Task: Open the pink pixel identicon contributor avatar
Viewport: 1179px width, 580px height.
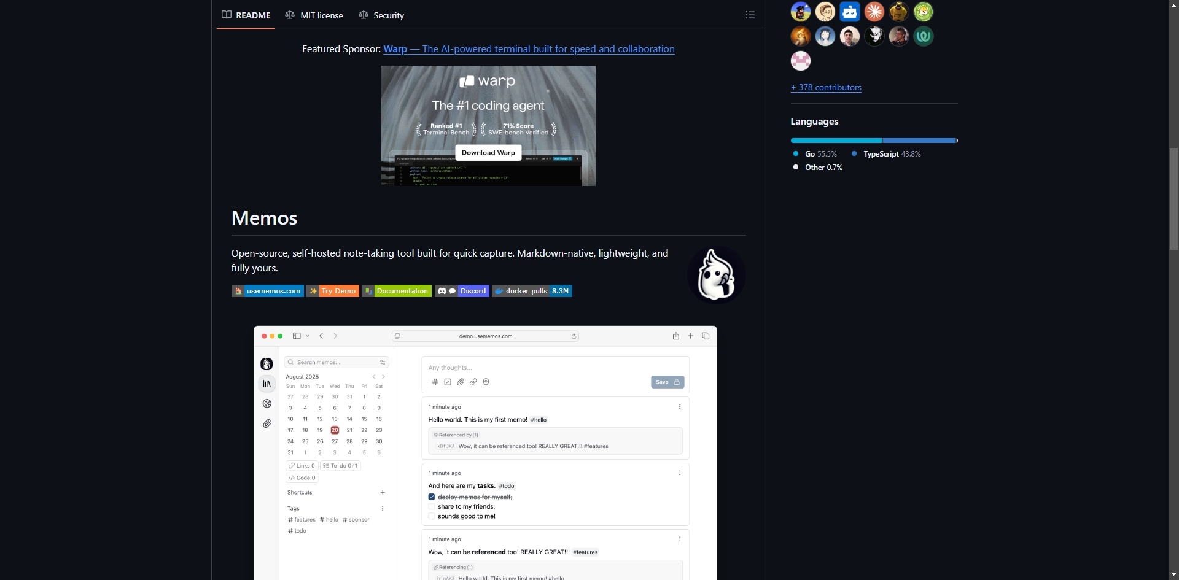Action: (801, 61)
